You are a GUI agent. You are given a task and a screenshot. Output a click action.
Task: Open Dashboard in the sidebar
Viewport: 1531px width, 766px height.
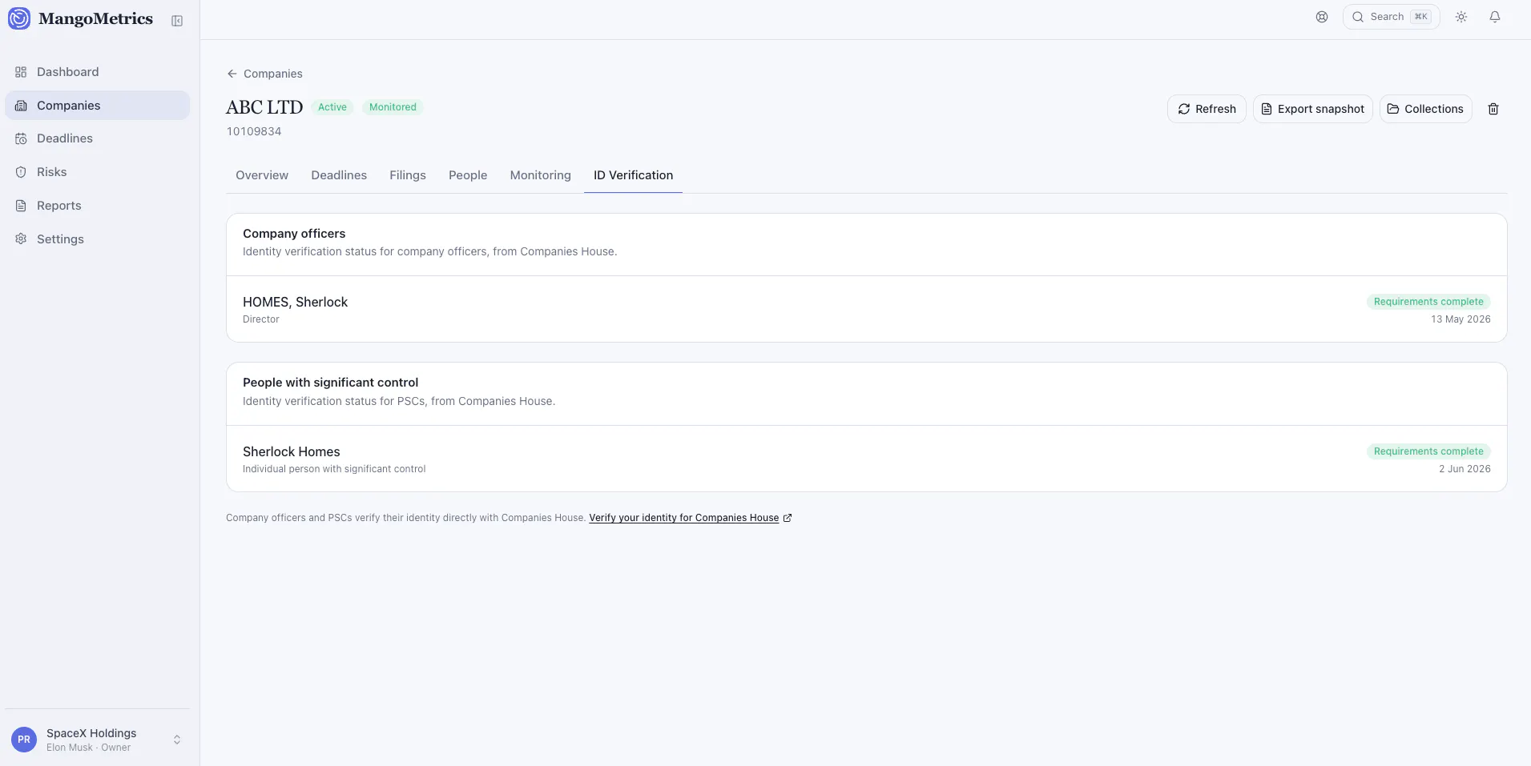coord(97,72)
